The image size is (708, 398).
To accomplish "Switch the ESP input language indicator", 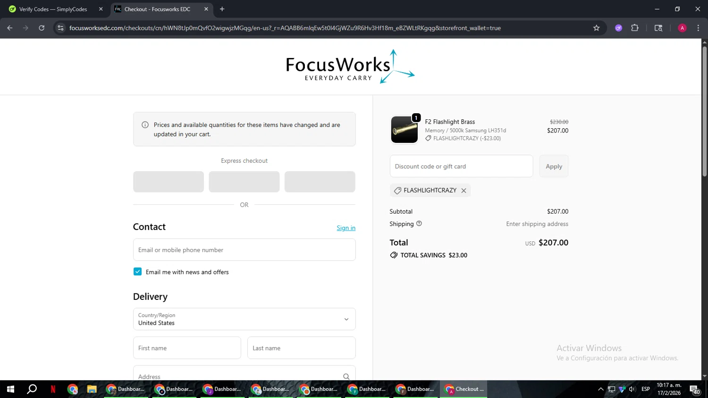I will [646, 389].
